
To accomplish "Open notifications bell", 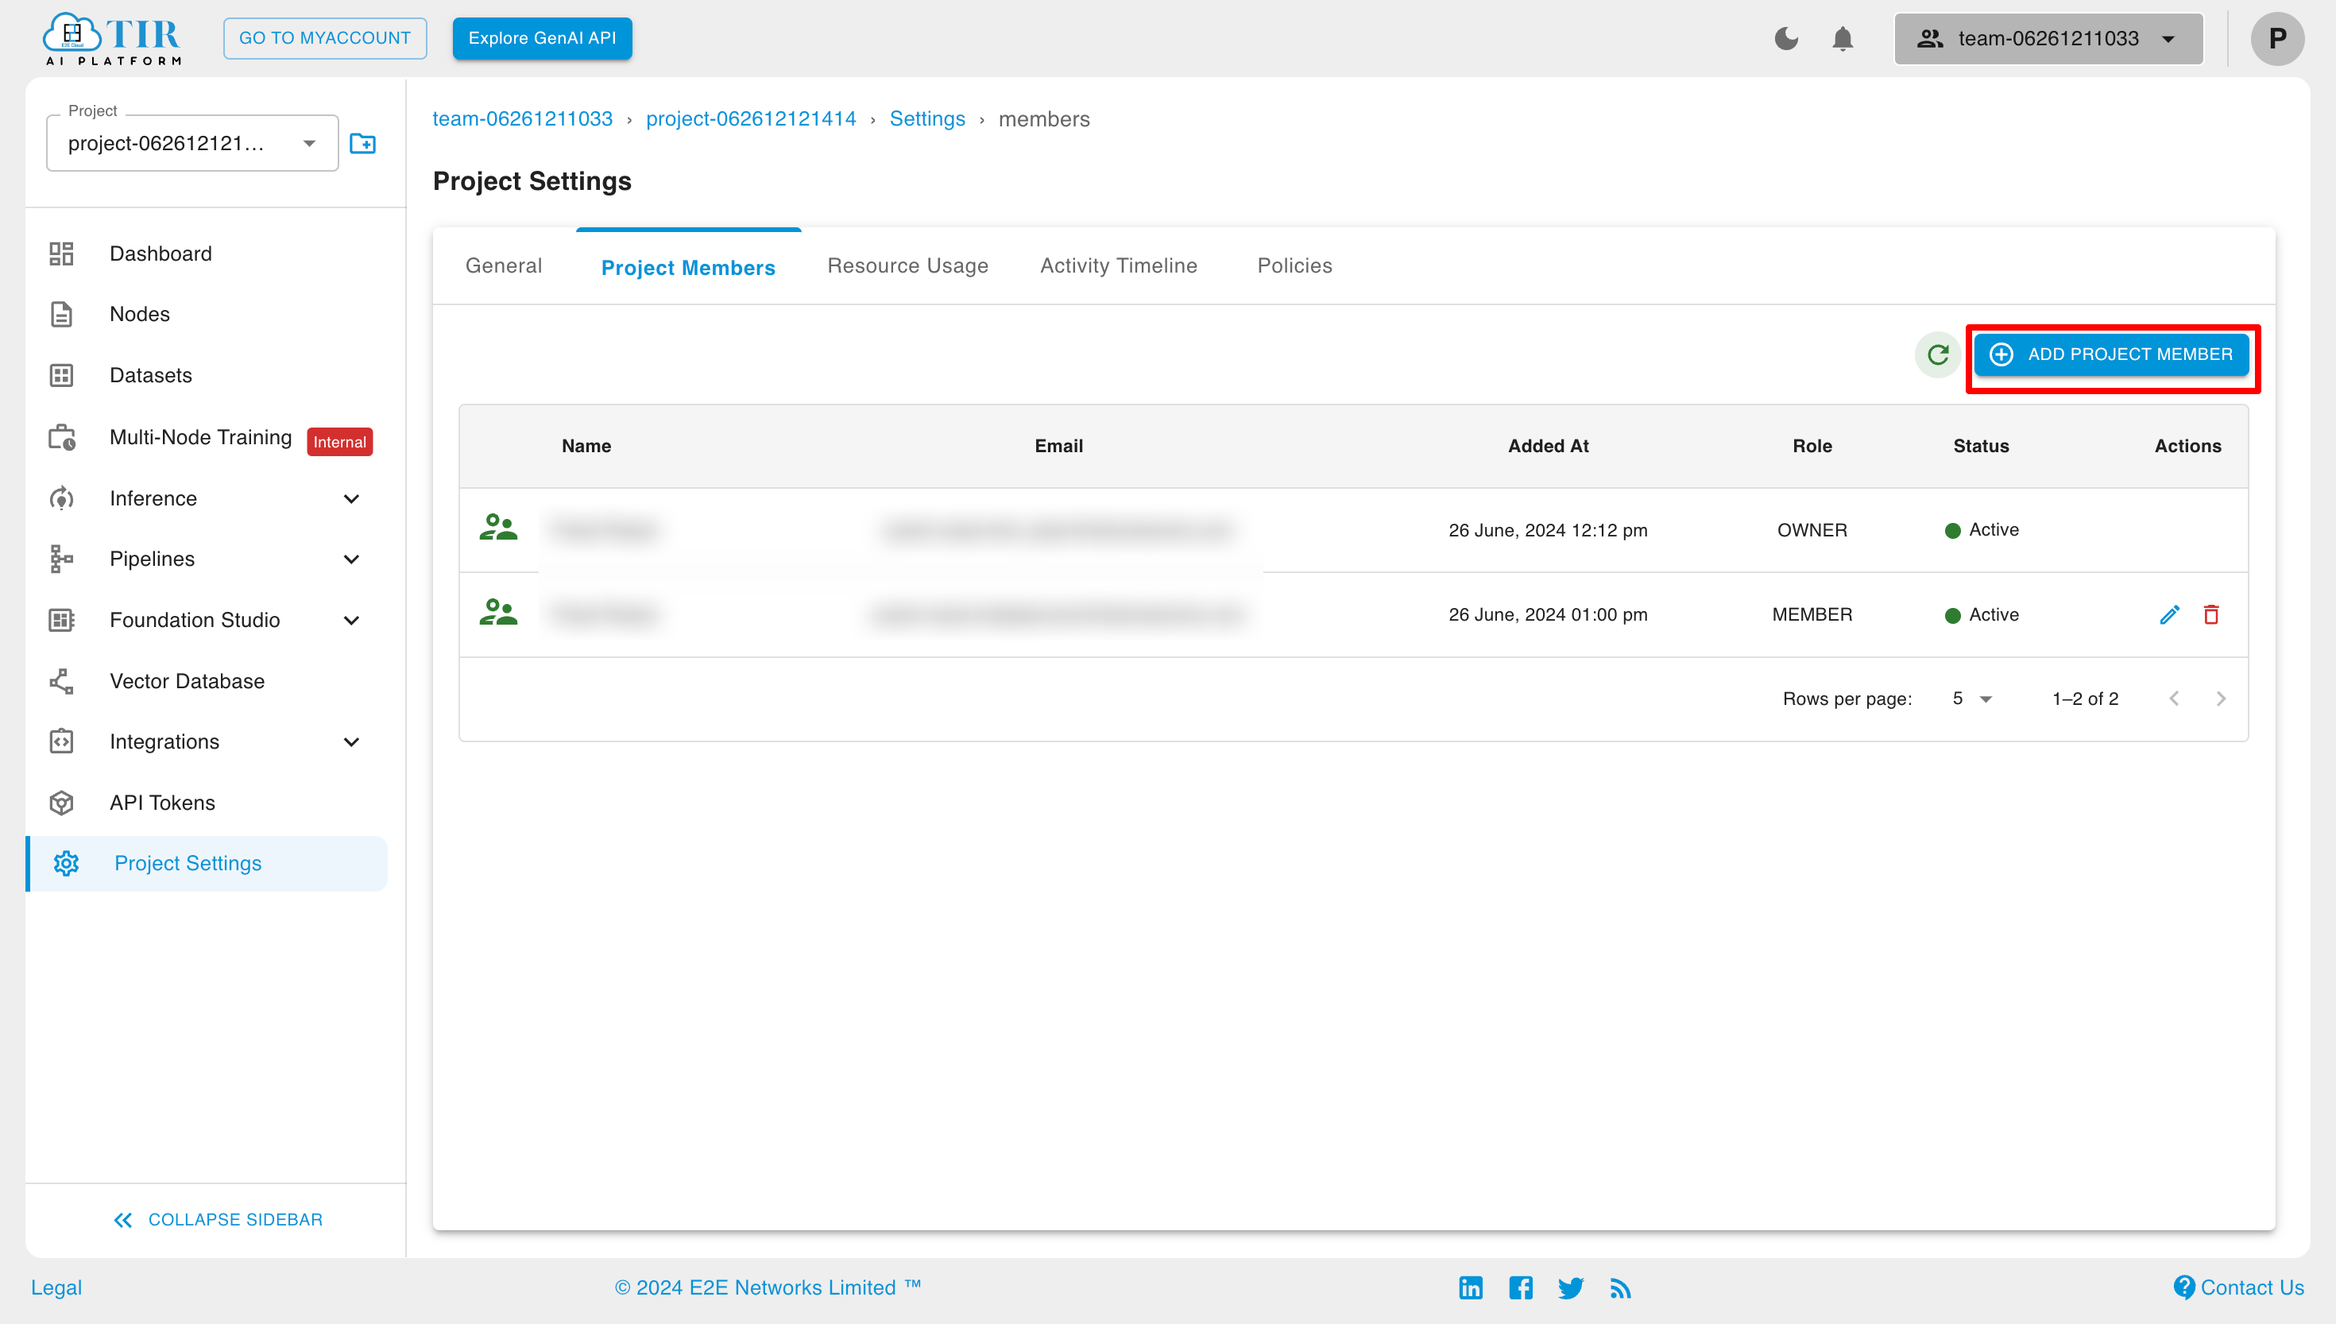I will click(1843, 38).
